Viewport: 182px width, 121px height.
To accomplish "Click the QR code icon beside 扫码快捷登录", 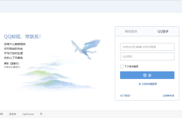I will pos(140,84).
